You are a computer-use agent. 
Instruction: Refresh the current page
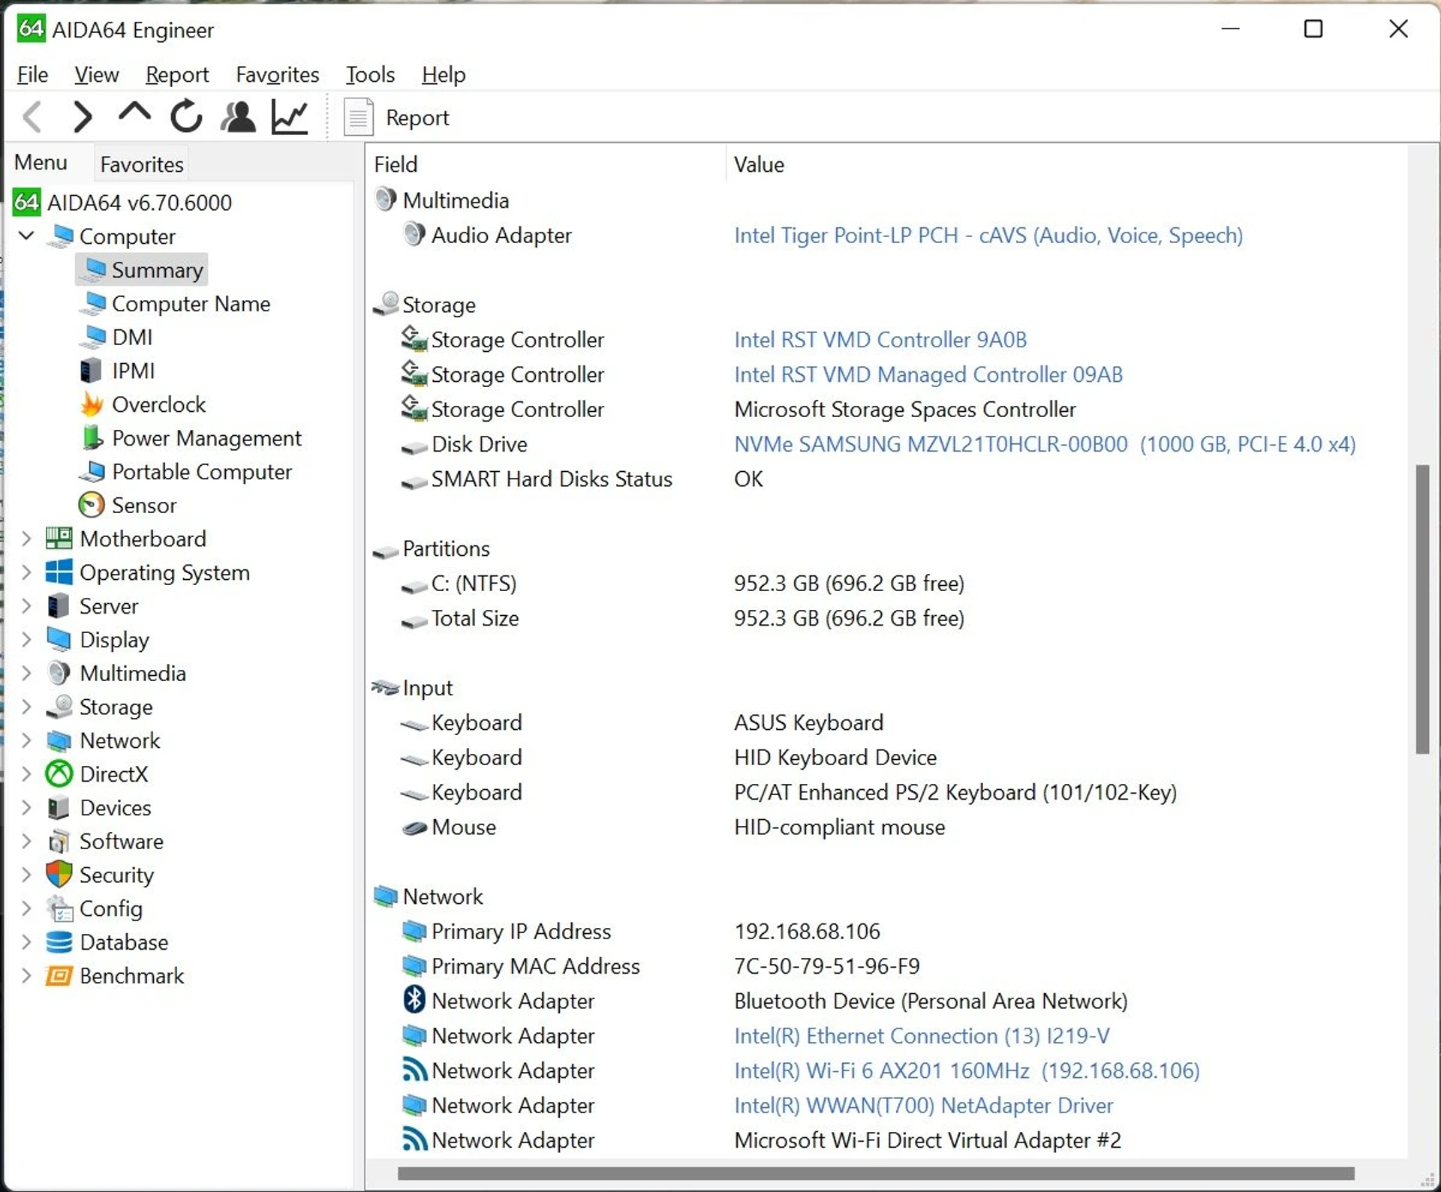pos(186,117)
